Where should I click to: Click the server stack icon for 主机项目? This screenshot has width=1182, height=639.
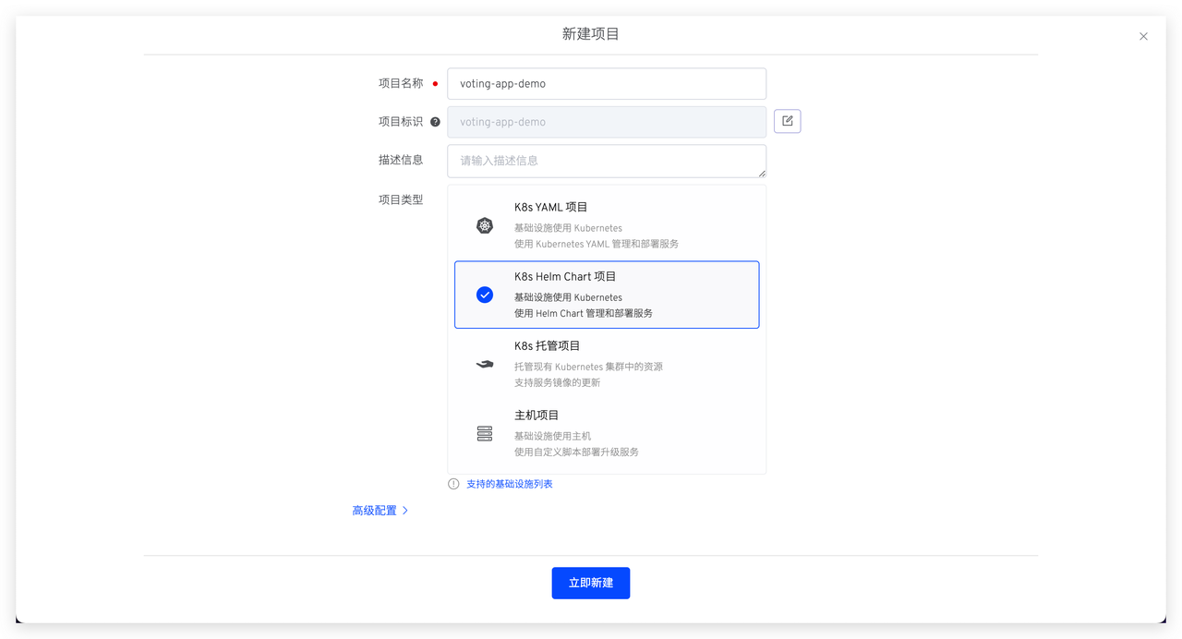pos(485,433)
